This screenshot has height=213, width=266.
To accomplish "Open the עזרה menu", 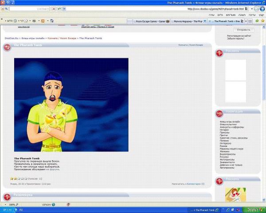I will point(211,15).
